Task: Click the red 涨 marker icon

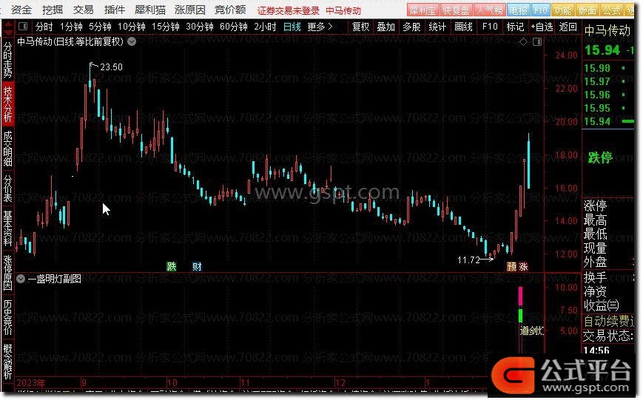Action: tap(523, 266)
